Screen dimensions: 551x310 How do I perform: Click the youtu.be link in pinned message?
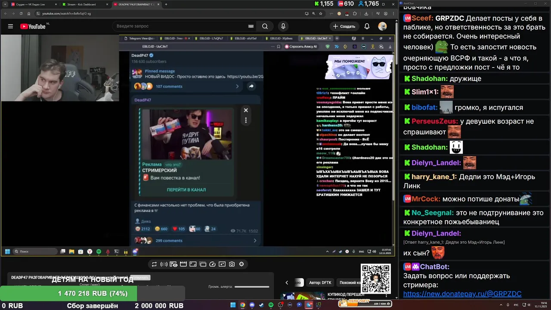(245, 77)
